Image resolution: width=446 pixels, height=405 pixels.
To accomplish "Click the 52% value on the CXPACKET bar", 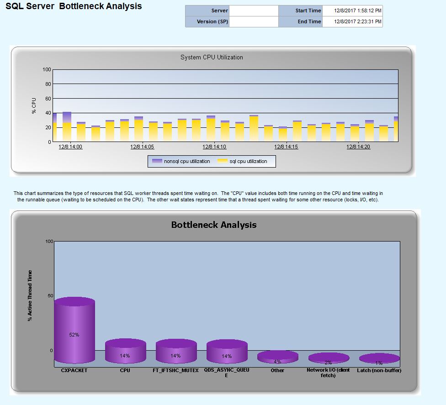I will coord(74,335).
